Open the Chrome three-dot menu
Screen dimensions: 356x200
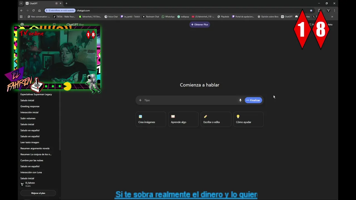coord(334,11)
